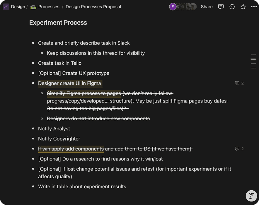Navigate to Design breadcrumb
Image resolution: width=259 pixels, height=205 pixels.
pyautogui.click(x=18, y=7)
